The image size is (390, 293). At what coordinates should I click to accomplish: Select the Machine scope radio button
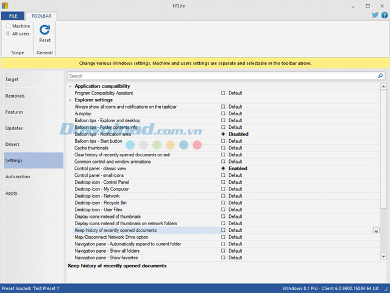pyautogui.click(x=8, y=26)
